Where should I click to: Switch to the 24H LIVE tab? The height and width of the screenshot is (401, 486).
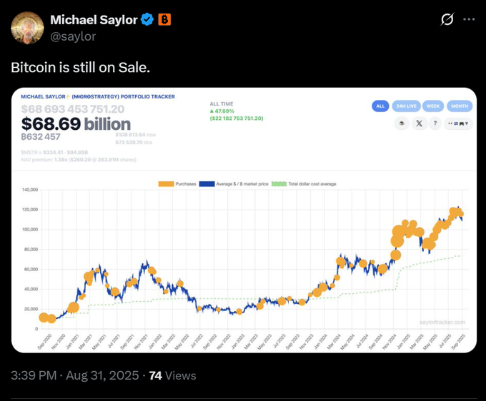pyautogui.click(x=407, y=106)
